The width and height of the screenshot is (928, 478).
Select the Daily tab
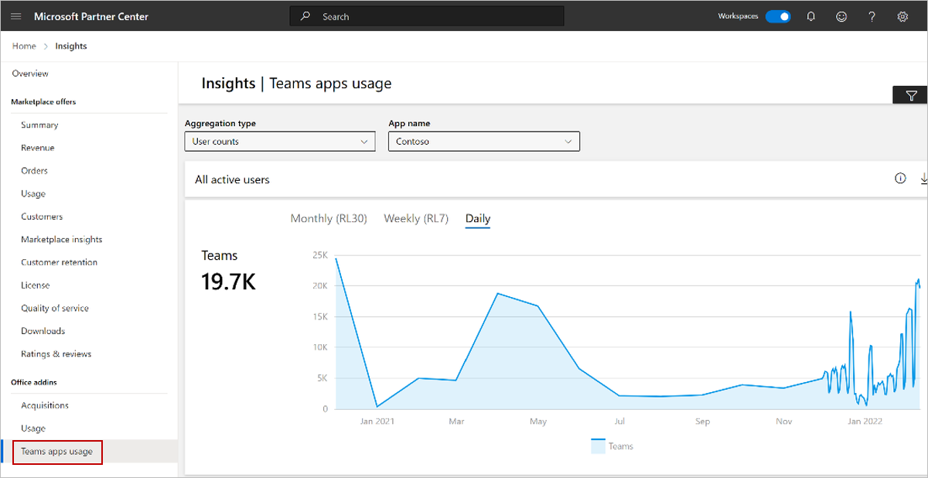click(x=478, y=219)
